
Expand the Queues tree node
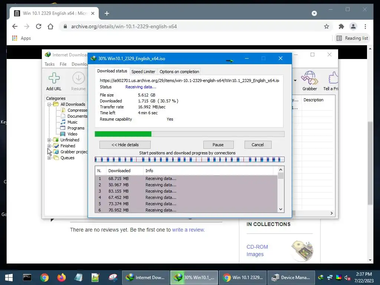click(49, 158)
